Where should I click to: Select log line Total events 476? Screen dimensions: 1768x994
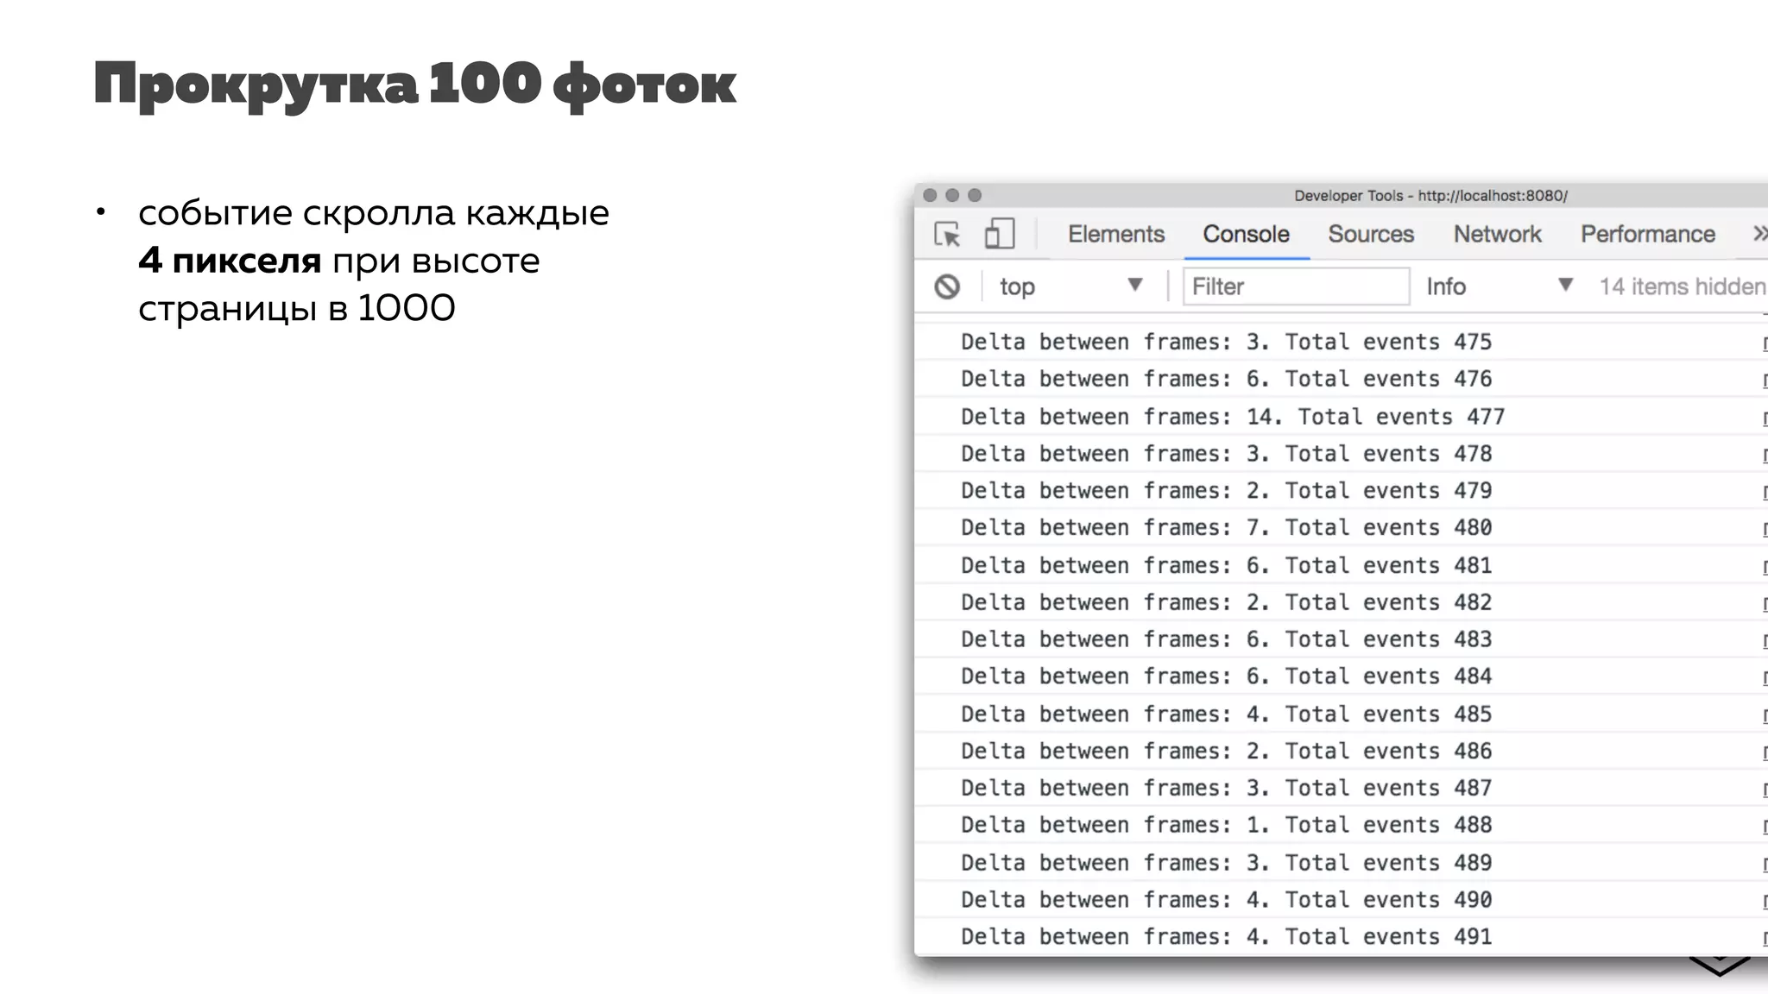(1341, 379)
